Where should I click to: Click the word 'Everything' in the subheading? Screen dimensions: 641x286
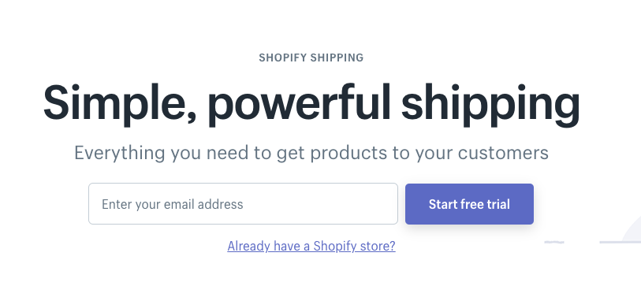click(x=119, y=154)
